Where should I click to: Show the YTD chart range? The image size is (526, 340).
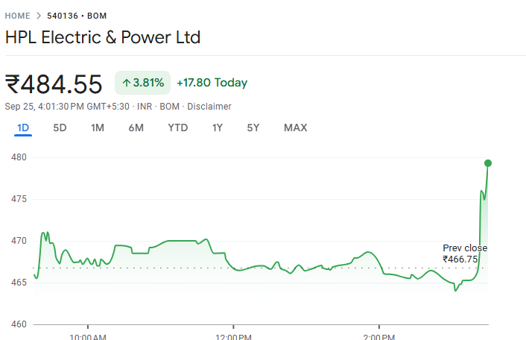point(178,128)
